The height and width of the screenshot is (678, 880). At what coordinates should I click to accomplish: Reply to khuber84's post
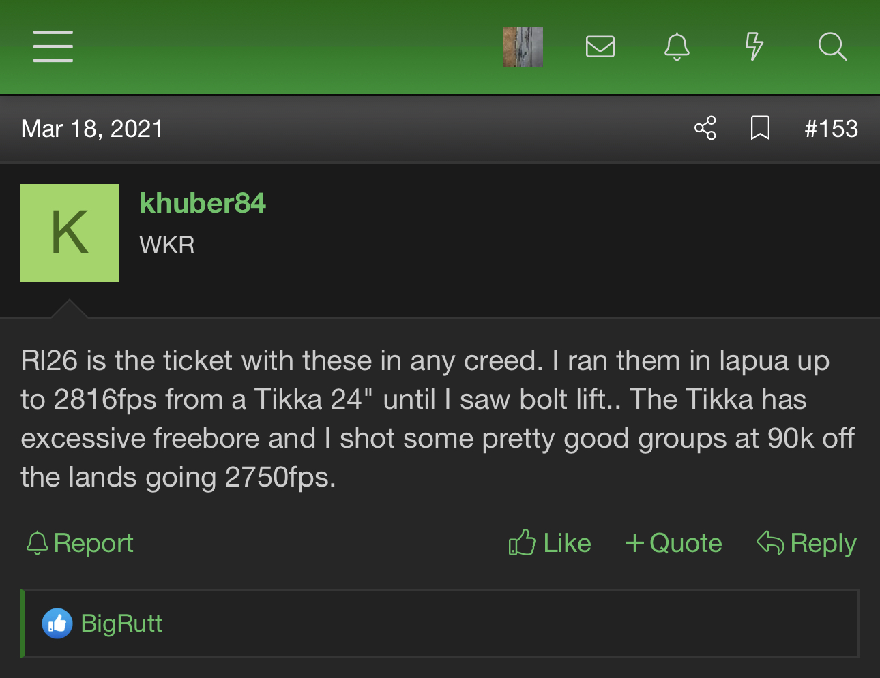(806, 543)
